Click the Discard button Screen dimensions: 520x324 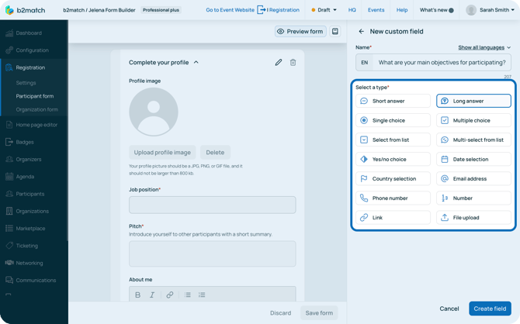280,313
